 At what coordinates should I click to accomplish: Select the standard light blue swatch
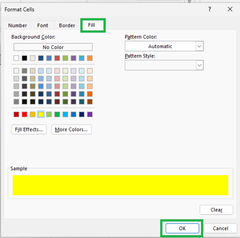pyautogui.click(x=65, y=114)
